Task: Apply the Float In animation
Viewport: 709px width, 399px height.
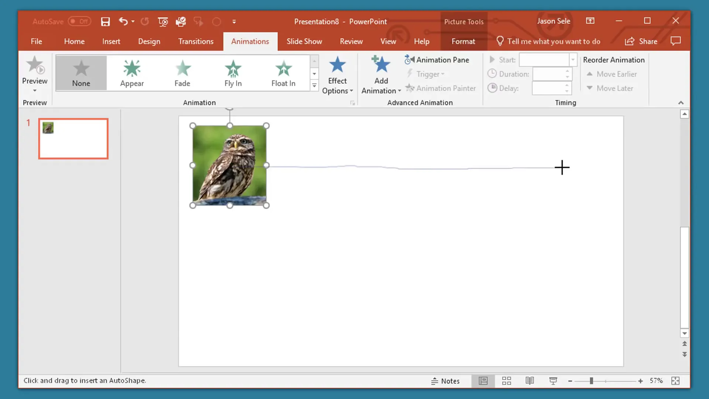Action: 283,73
